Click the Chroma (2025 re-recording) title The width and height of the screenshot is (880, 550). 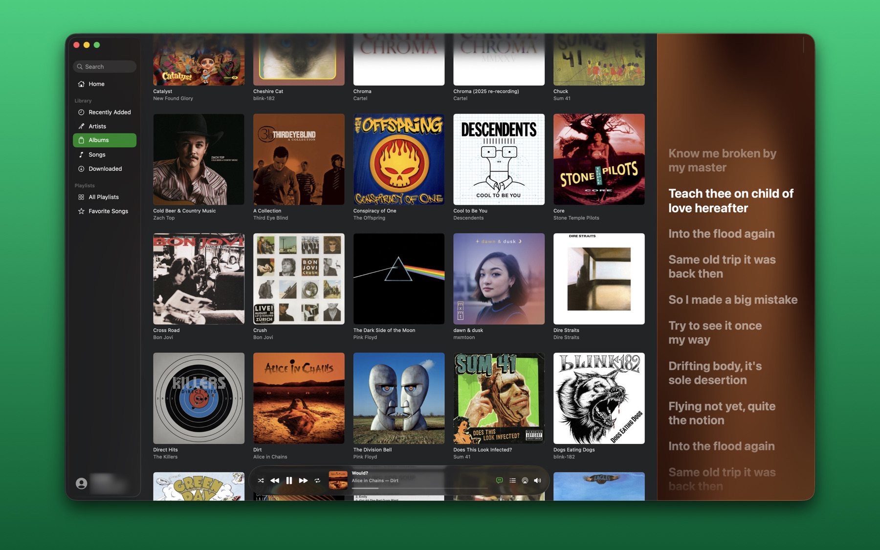[x=486, y=91]
